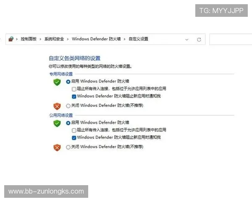The height and width of the screenshot is (202, 252).
Task: Go to Windows Defender 防火墙 breadcrumb
Action: [96, 39]
